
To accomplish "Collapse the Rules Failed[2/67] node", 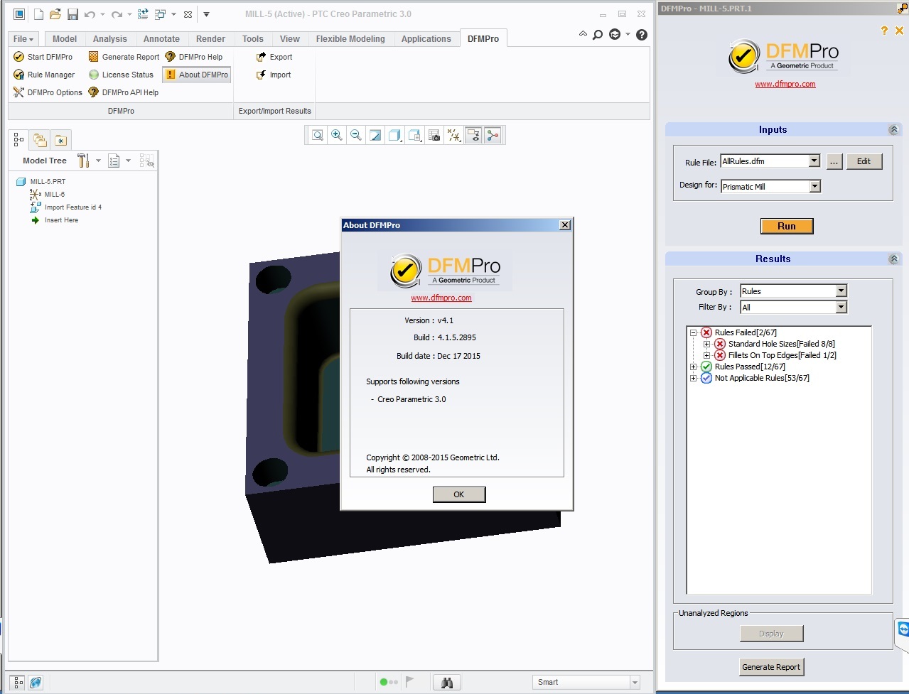I will pos(693,332).
